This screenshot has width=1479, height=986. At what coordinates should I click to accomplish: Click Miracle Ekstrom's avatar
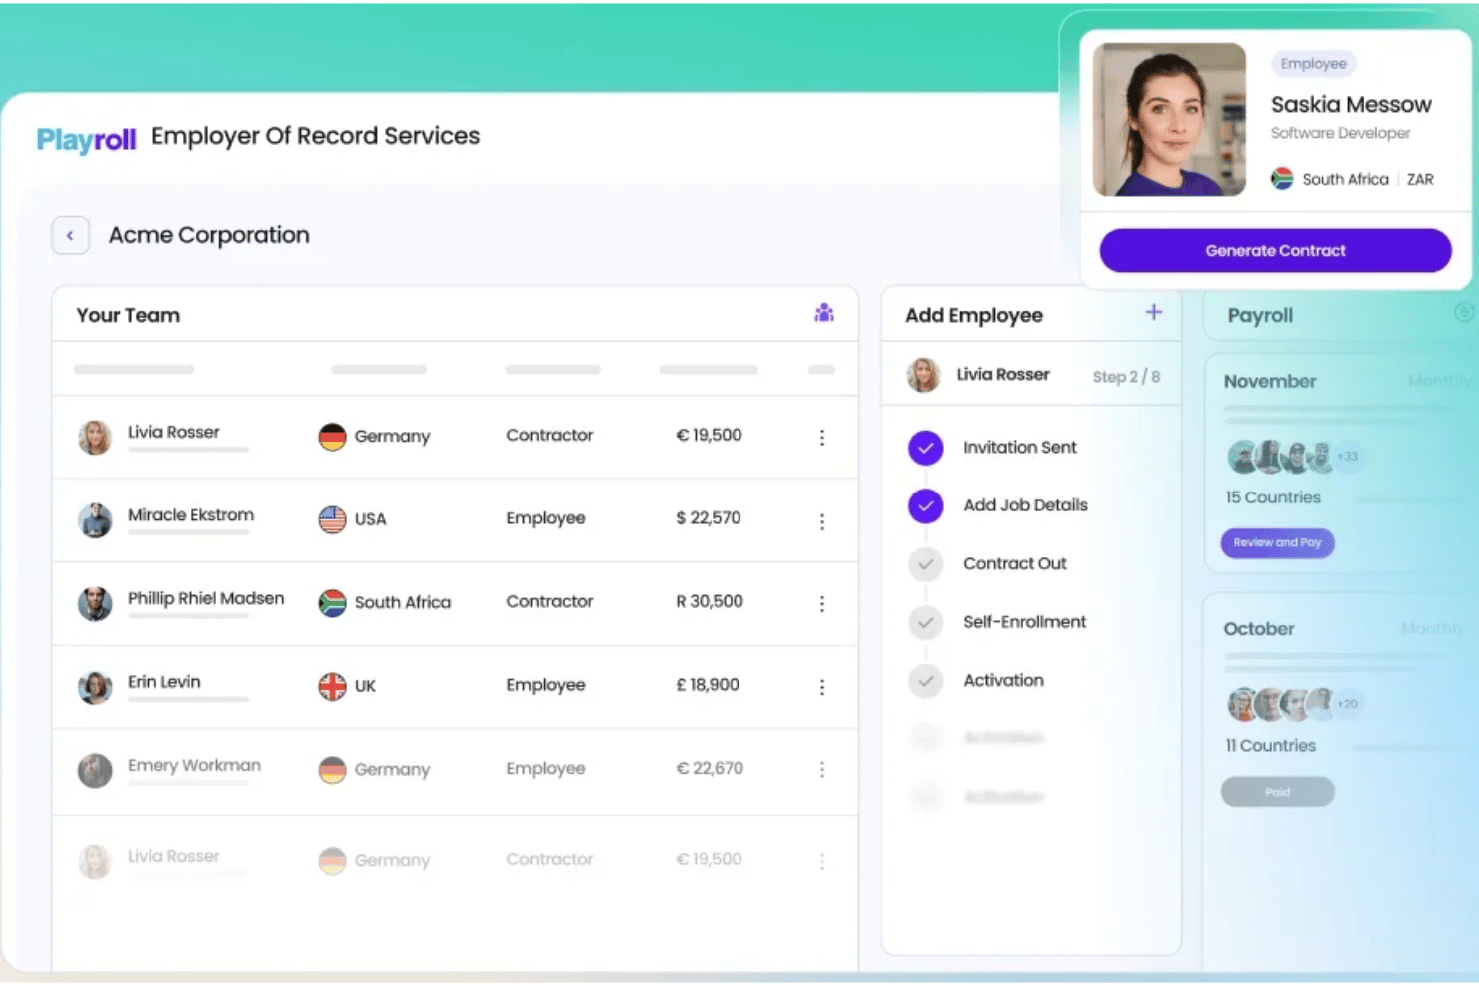coord(95,520)
